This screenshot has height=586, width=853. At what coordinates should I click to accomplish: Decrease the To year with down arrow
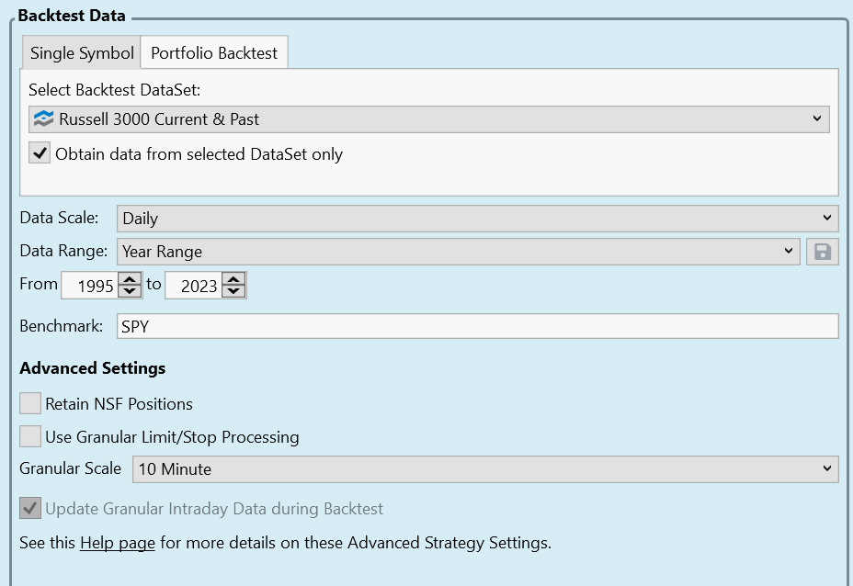[x=233, y=291]
